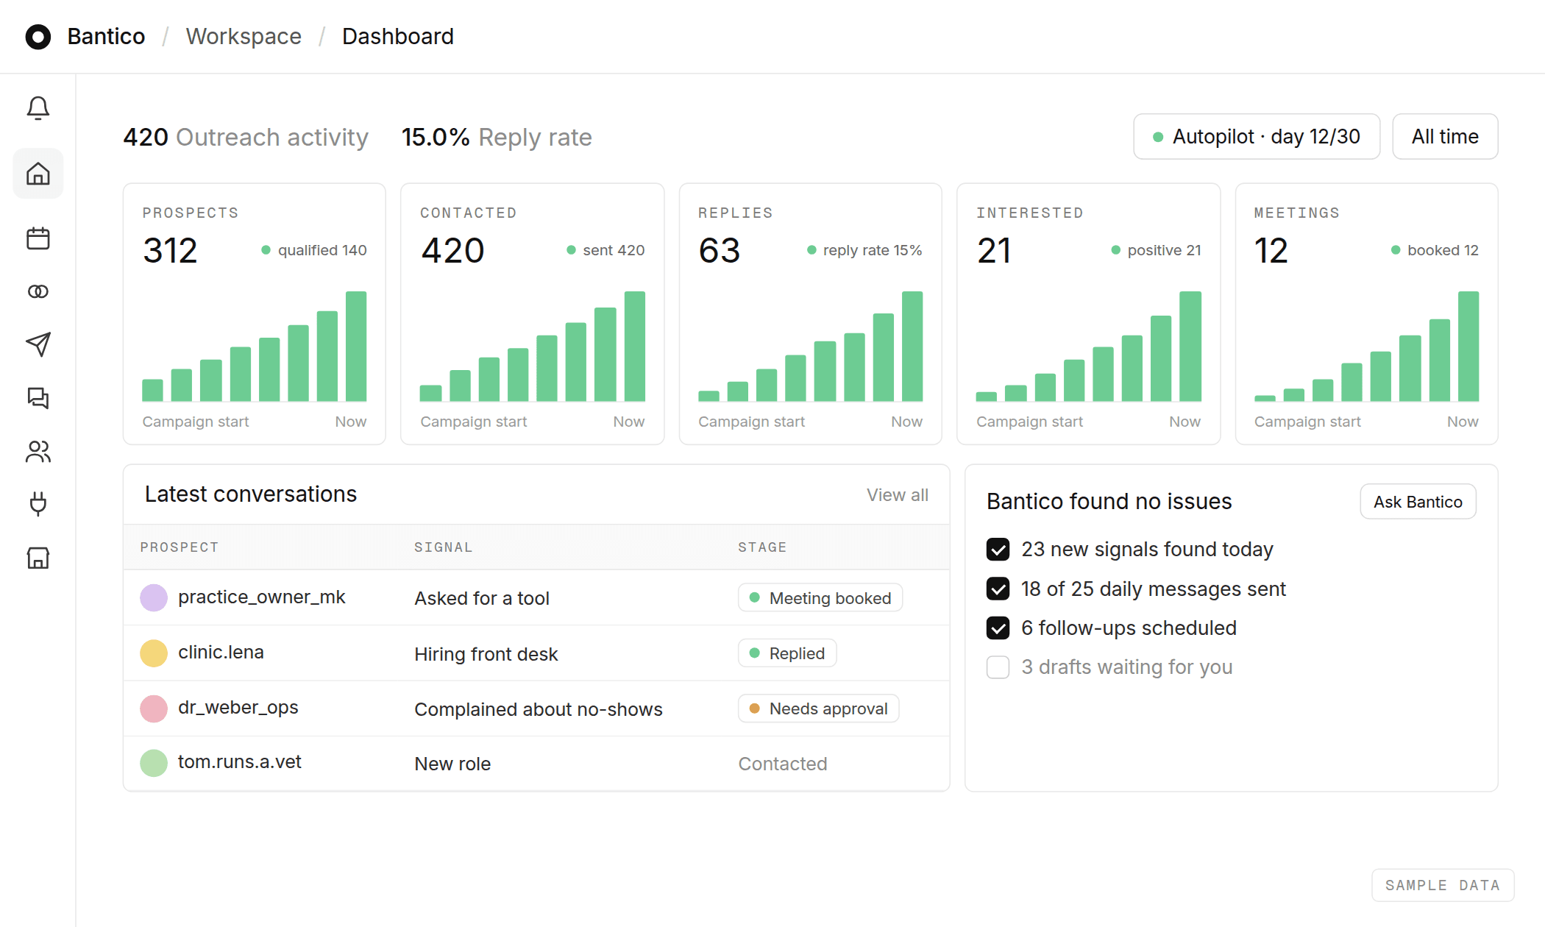
Task: Click the SAMPLE DATA badge
Action: pos(1443,885)
